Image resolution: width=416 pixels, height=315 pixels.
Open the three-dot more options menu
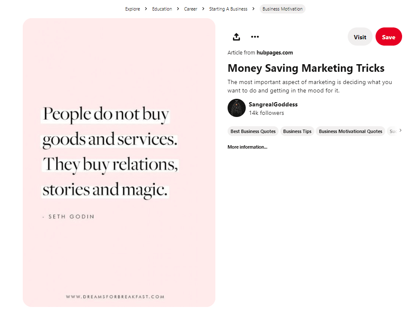[255, 37]
